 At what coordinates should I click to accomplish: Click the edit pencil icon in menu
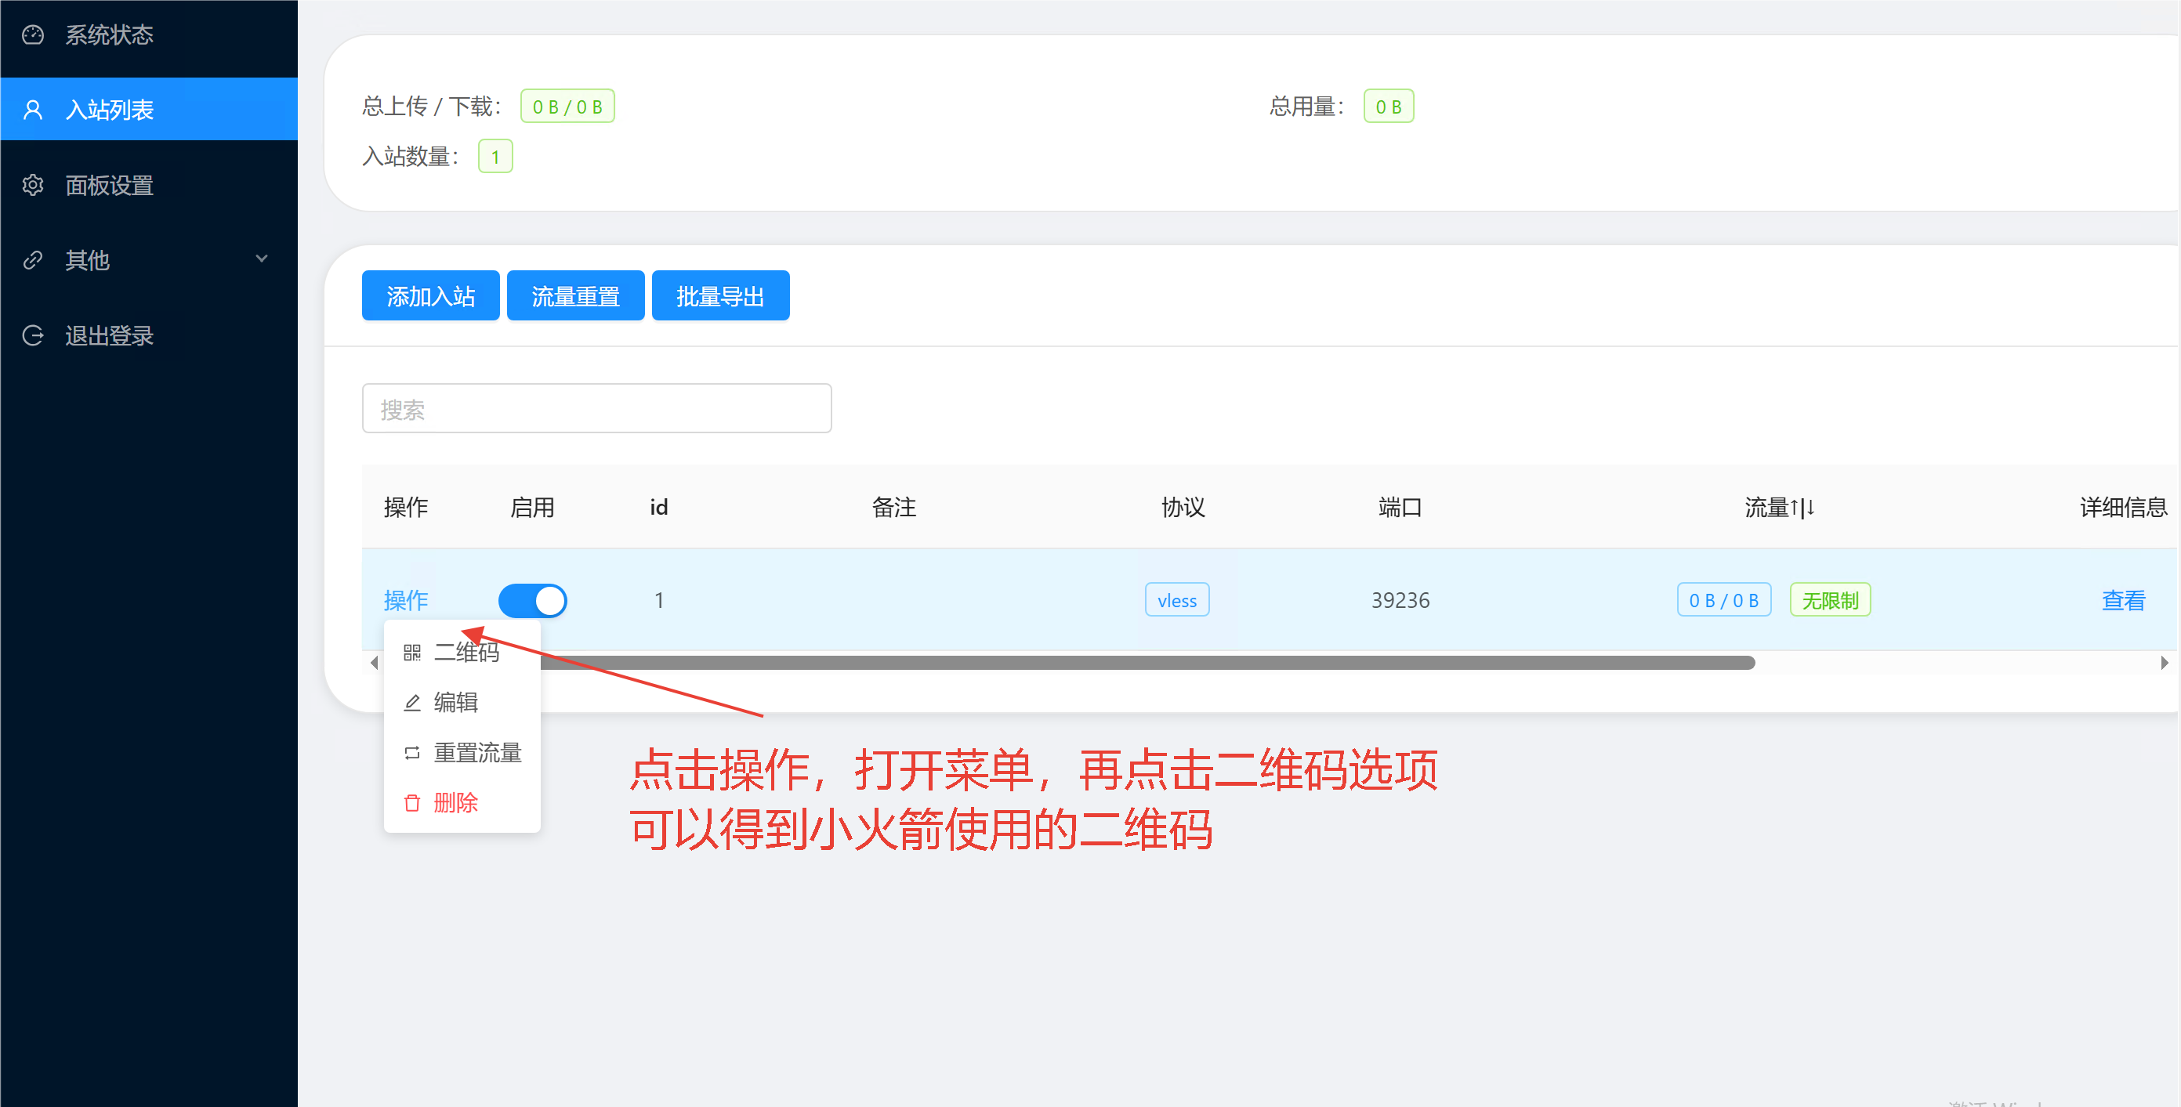coord(411,703)
